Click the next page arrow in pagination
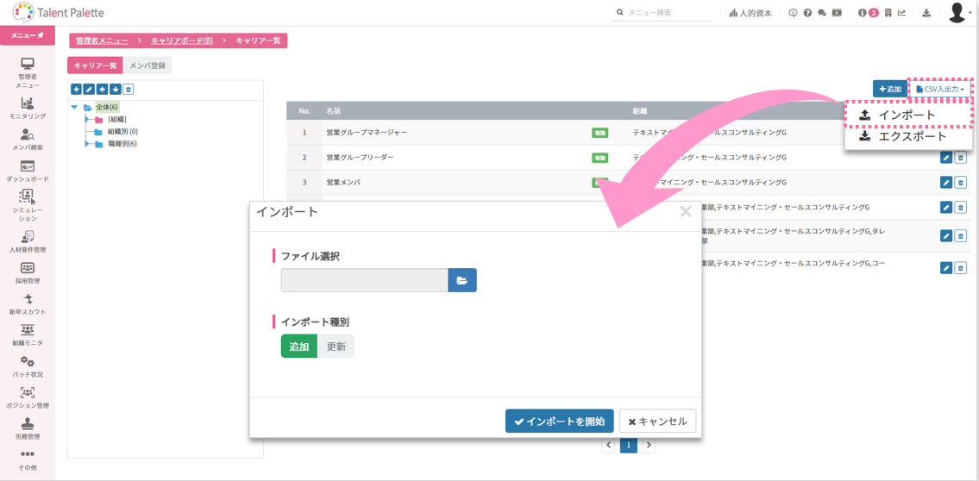Viewport: 979px width, 481px height. click(649, 445)
